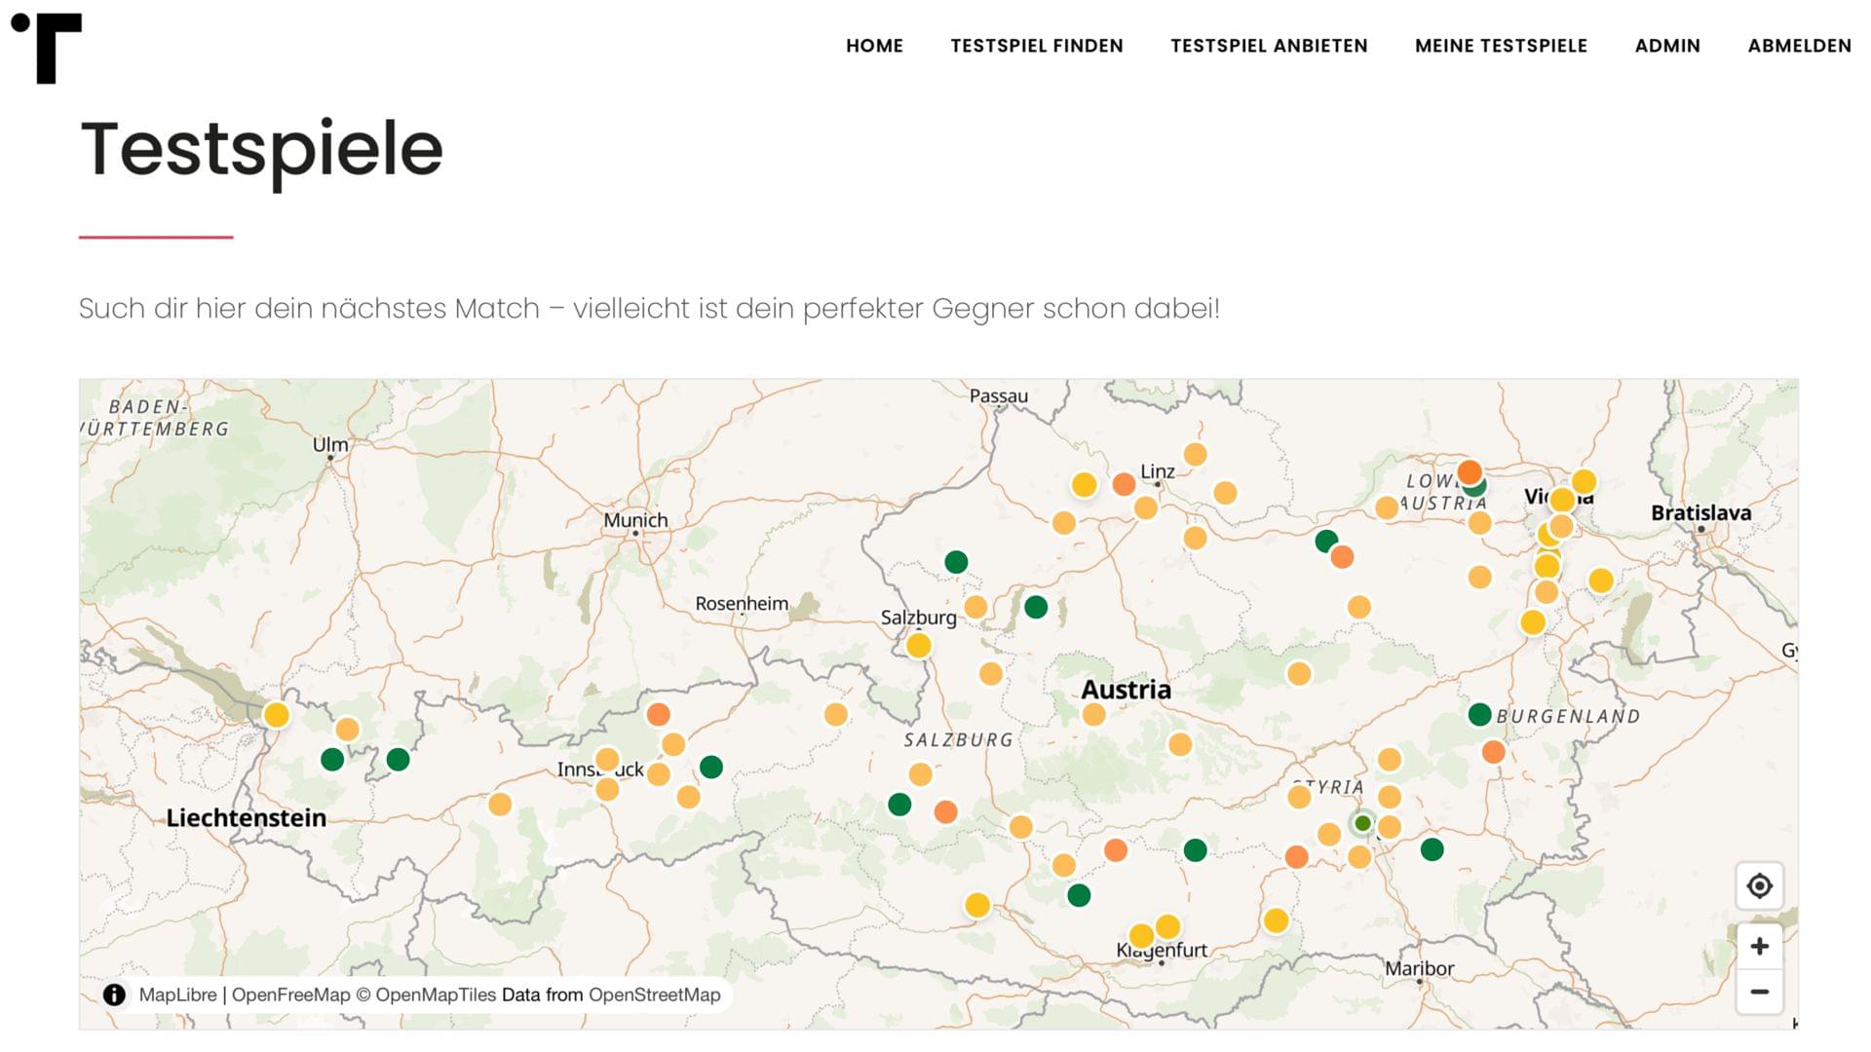Click the yellow marker on Salzburg city
Image resolution: width=1871 pixels, height=1052 pixels.
point(918,646)
